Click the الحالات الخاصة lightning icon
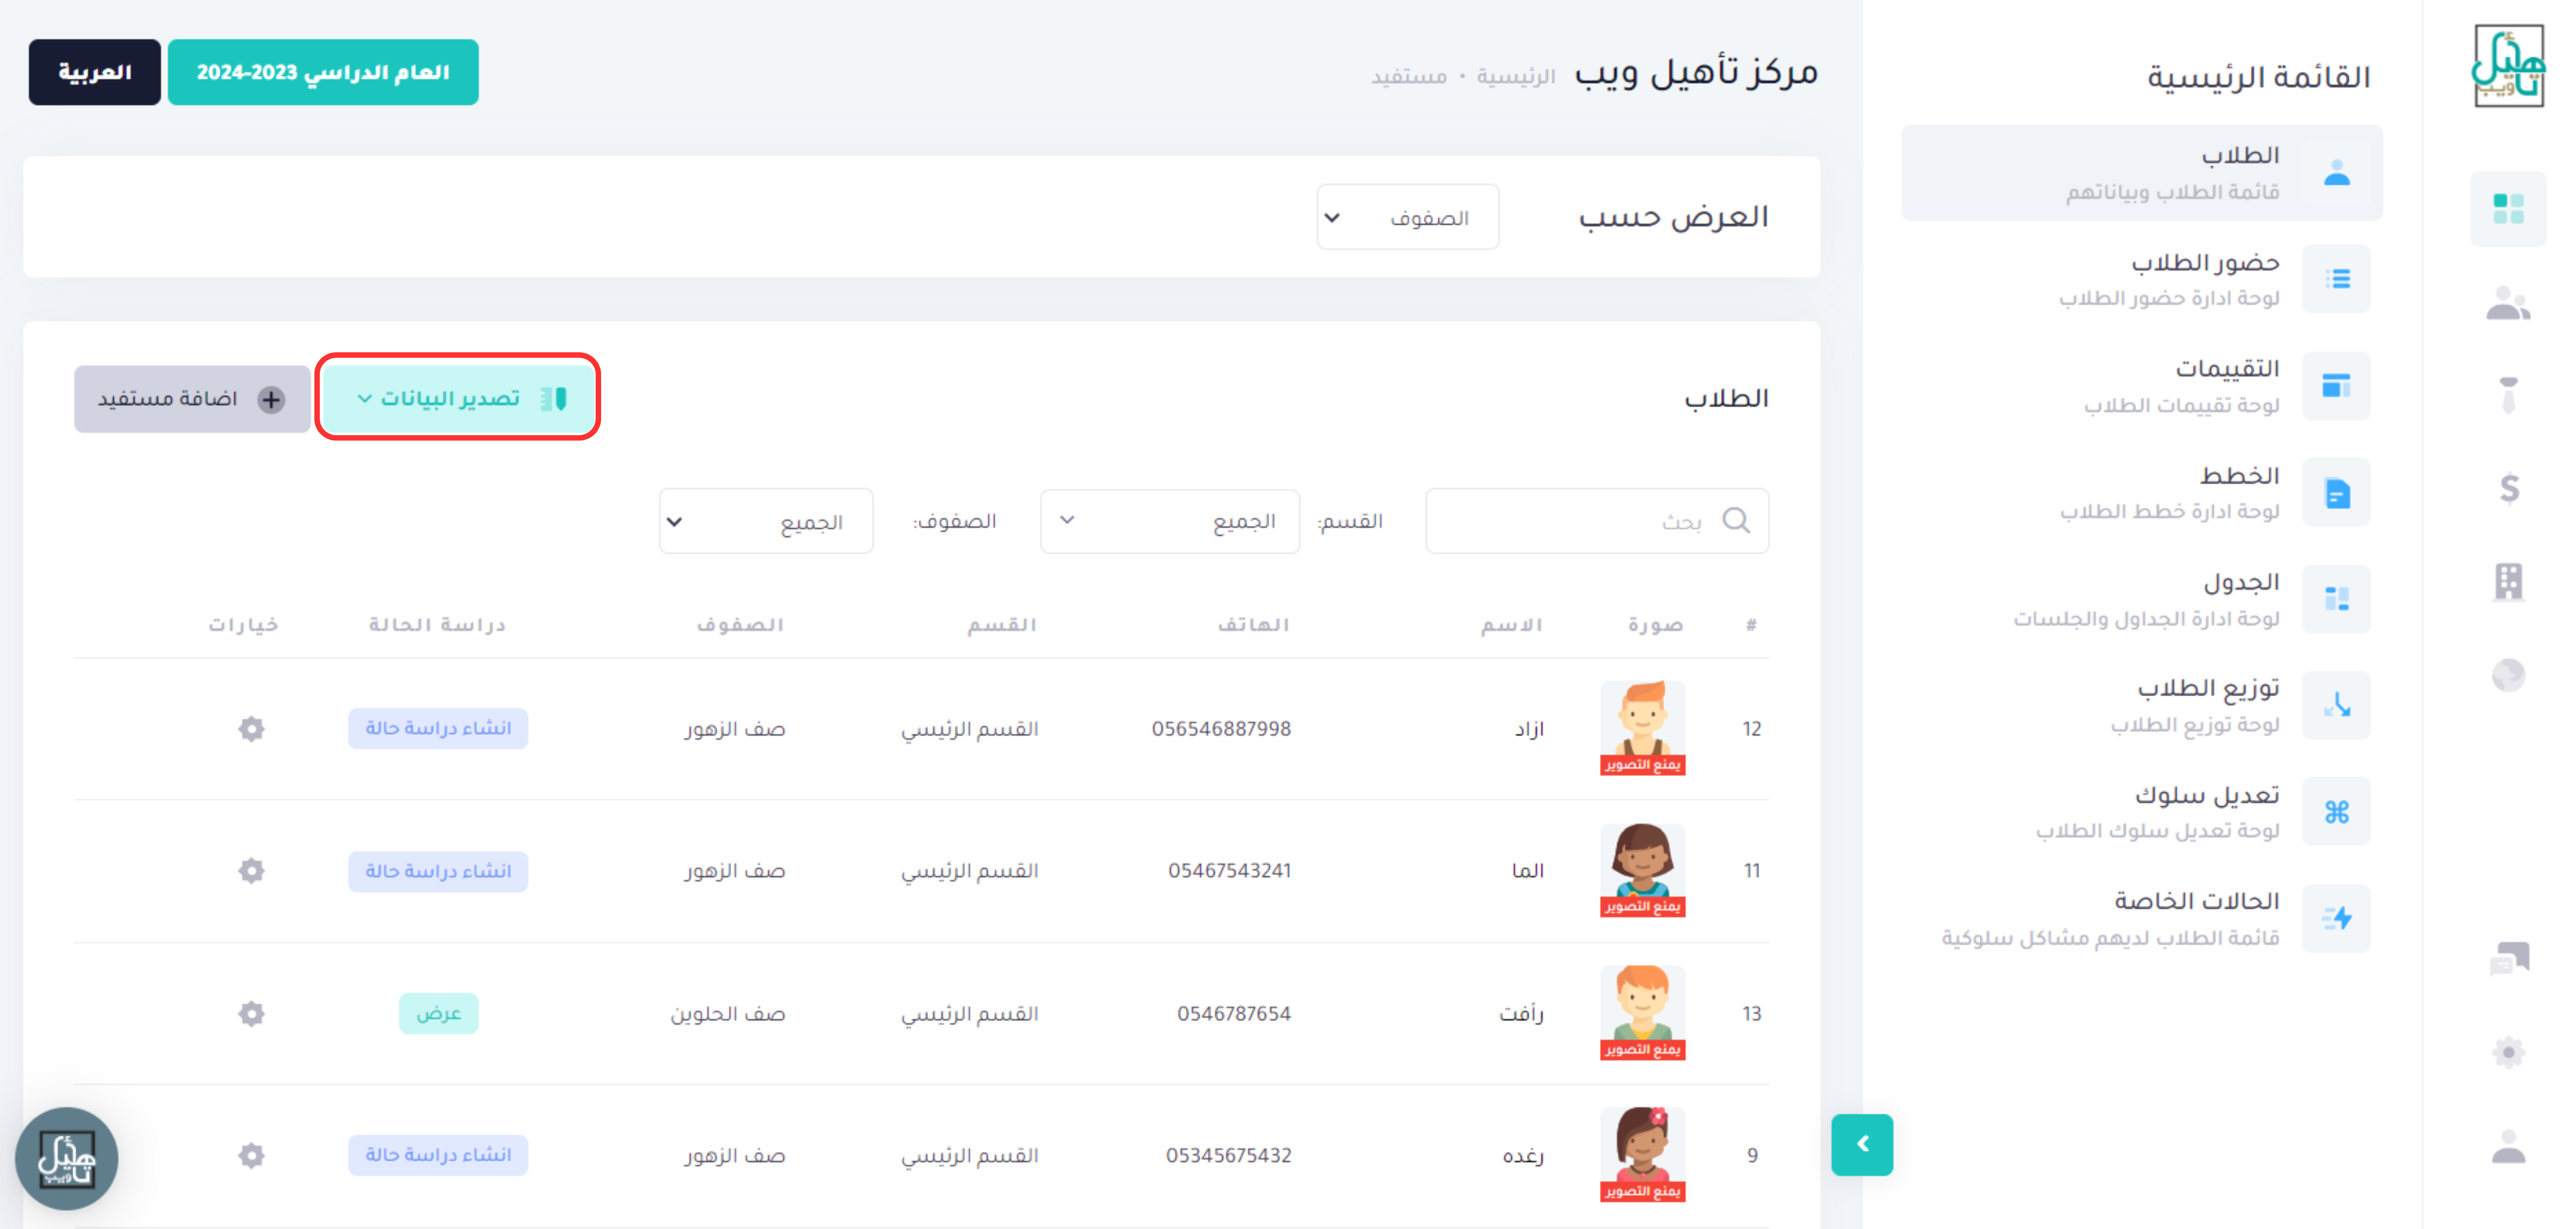2576x1229 pixels. [x=2337, y=918]
